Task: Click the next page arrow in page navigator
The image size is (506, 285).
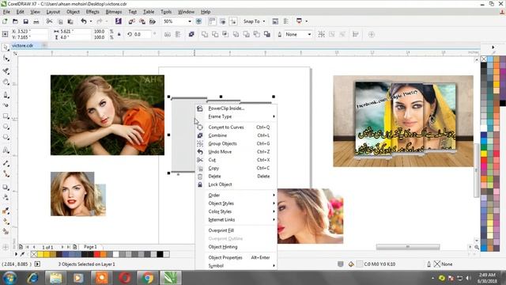Action: tap(62, 247)
